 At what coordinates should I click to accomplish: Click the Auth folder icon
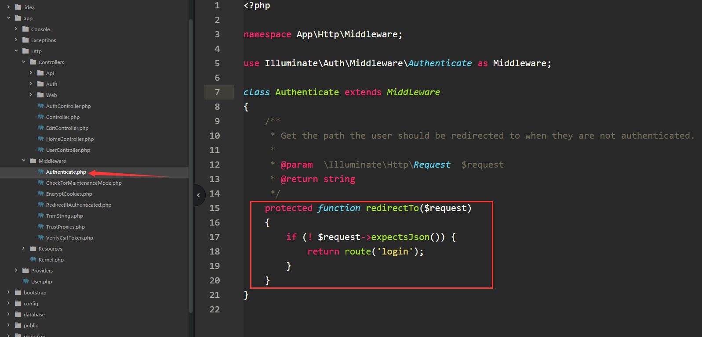pyautogui.click(x=40, y=84)
